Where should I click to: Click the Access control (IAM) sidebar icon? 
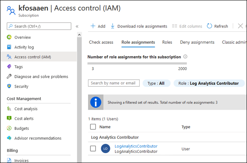[x=9, y=57]
